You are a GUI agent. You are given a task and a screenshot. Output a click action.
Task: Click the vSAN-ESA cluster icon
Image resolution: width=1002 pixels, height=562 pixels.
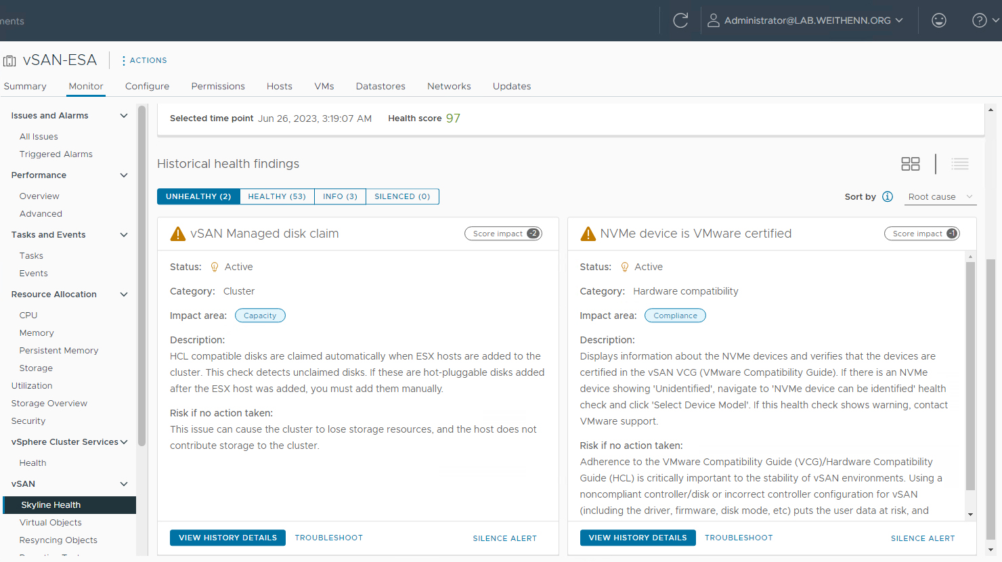[x=9, y=61]
